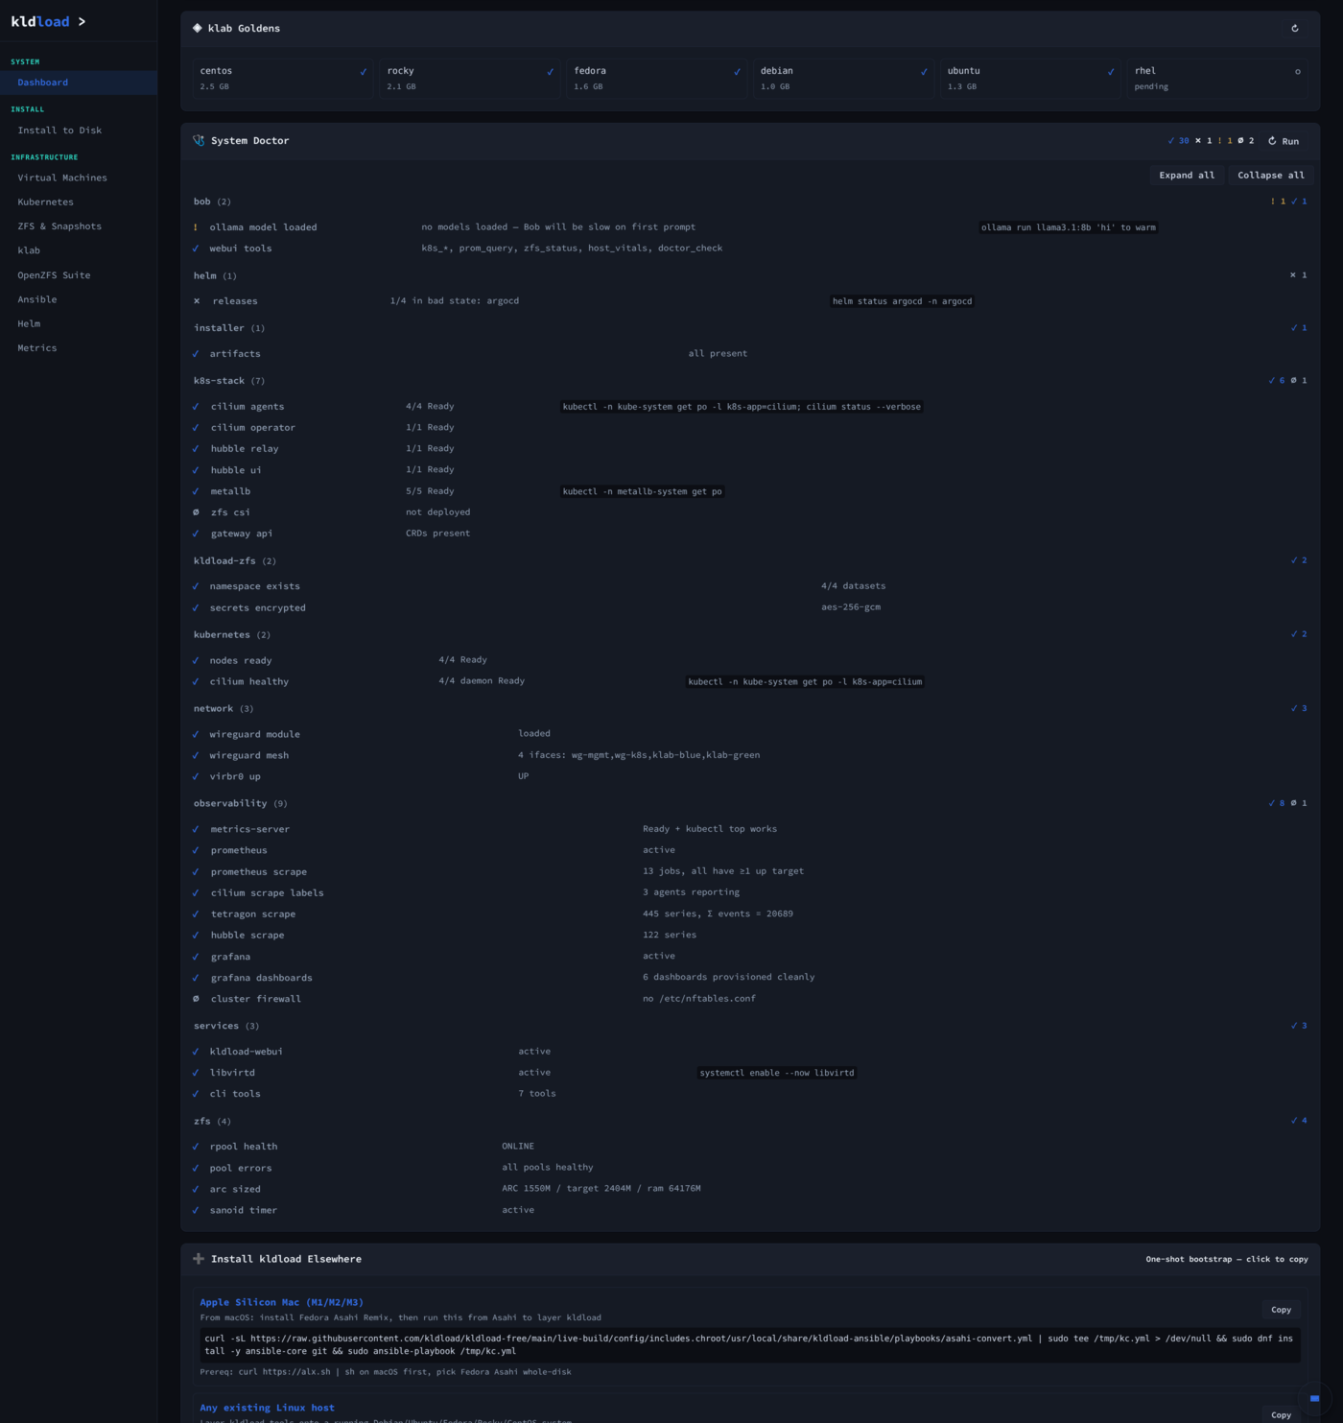
Task: Click the klab Goldens refresh icon
Action: [1294, 29]
